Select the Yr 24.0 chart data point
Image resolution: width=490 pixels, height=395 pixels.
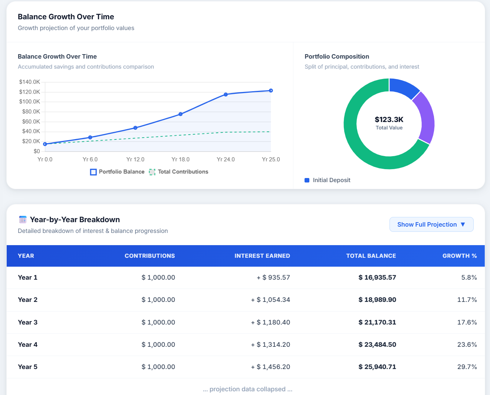point(226,95)
